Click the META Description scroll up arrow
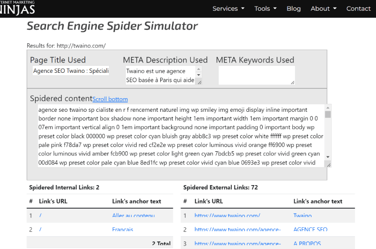This screenshot has width=376, height=249. point(198,69)
